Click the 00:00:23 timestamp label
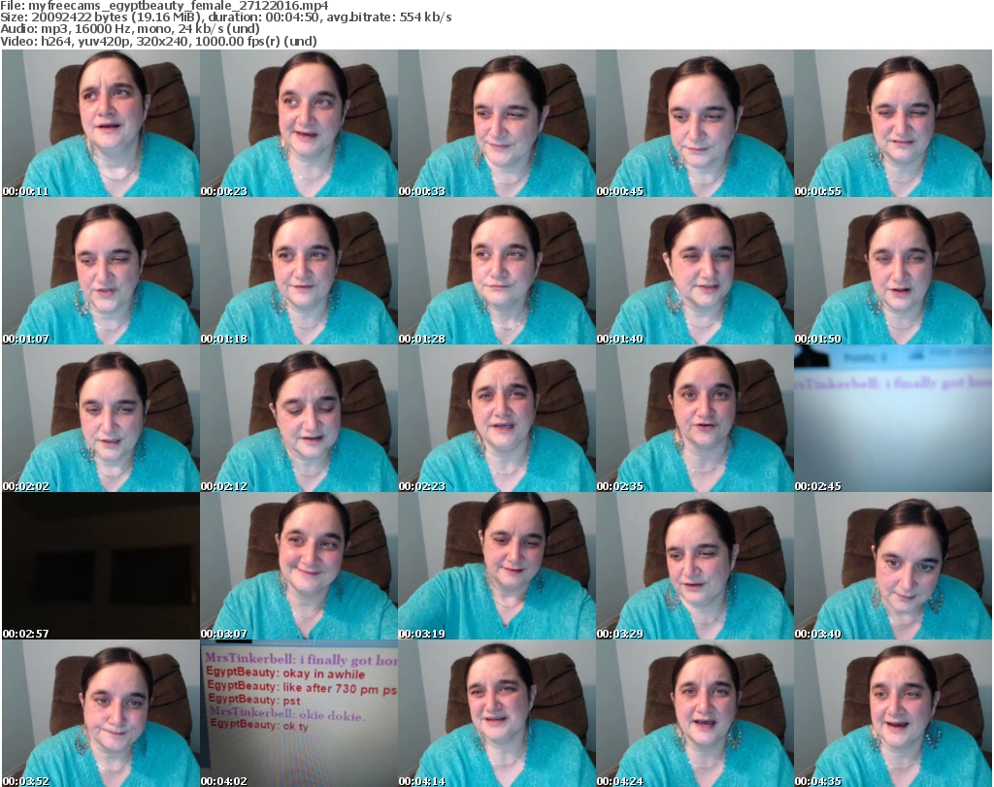This screenshot has height=787, width=994. tap(224, 191)
